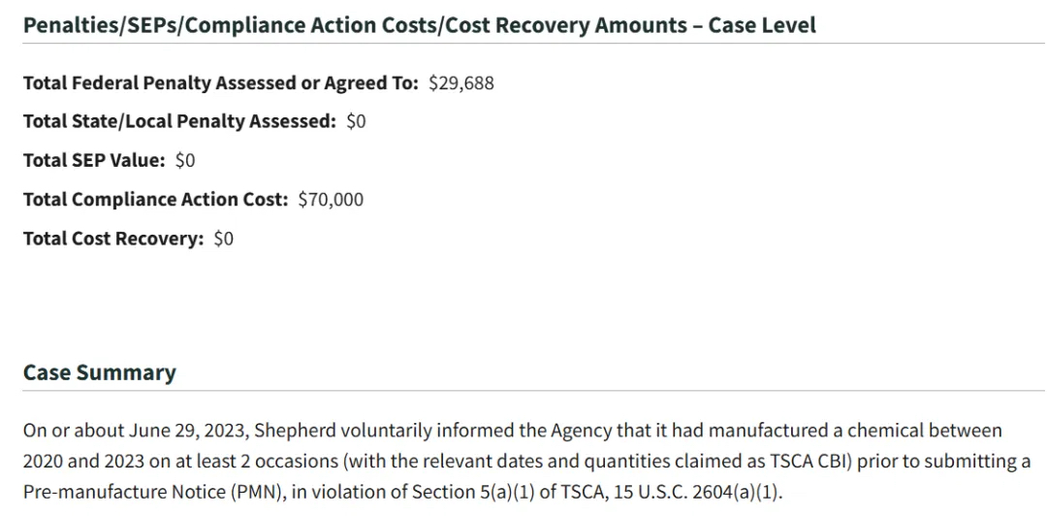Click the Total Cost Recovery label

coord(113,238)
